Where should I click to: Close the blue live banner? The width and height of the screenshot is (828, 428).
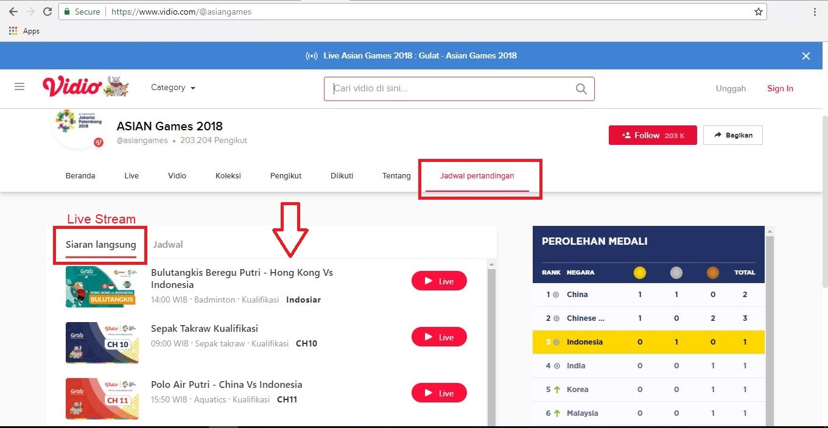point(806,56)
